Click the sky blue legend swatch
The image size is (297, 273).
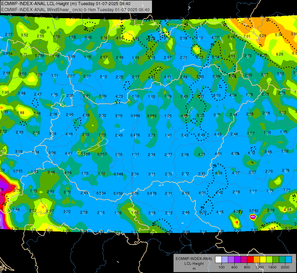[x=289, y=260]
